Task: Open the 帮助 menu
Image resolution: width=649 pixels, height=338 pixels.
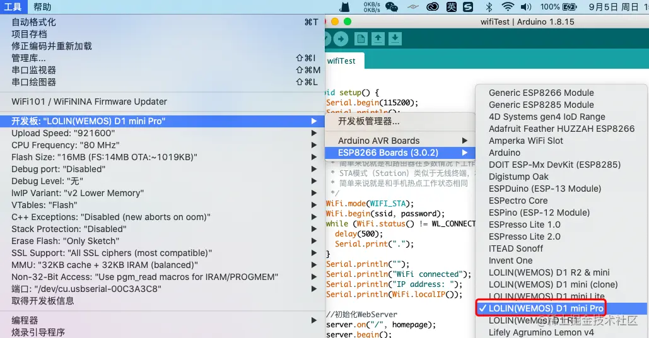Action: (x=42, y=6)
